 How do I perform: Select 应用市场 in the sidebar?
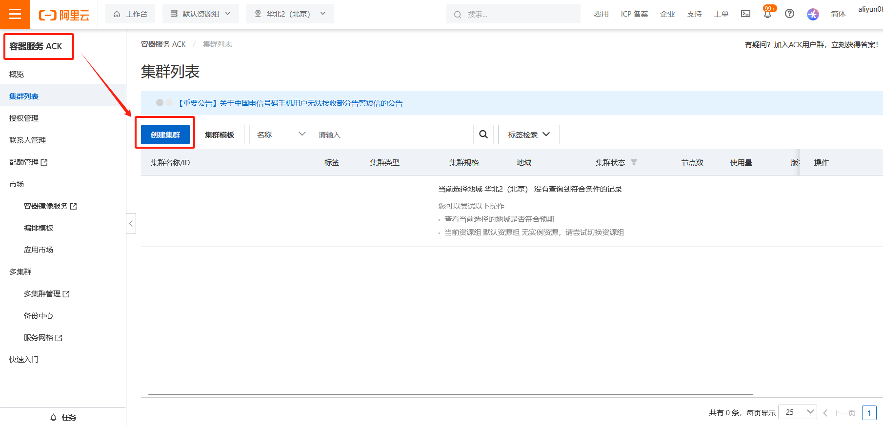point(39,250)
